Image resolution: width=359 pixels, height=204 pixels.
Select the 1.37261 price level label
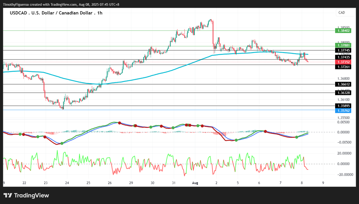[x=343, y=67]
